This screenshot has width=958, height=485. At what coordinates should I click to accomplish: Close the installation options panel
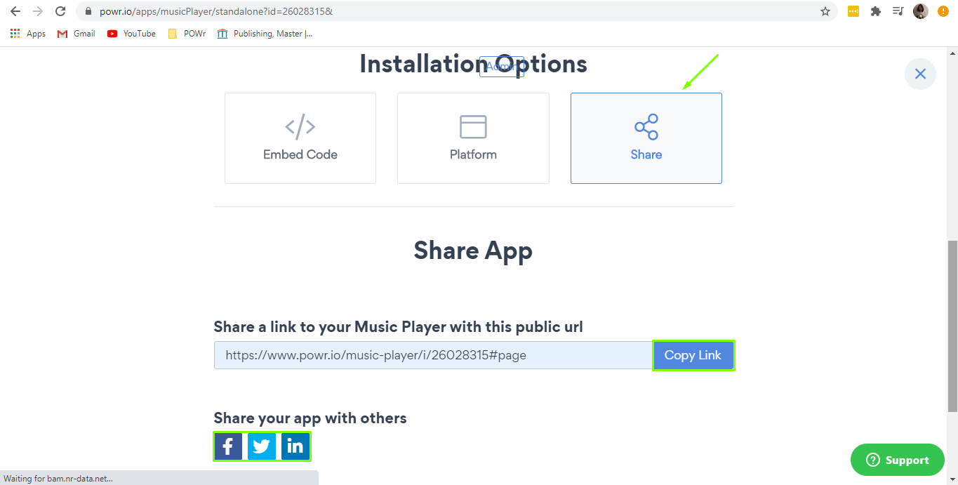pos(920,74)
